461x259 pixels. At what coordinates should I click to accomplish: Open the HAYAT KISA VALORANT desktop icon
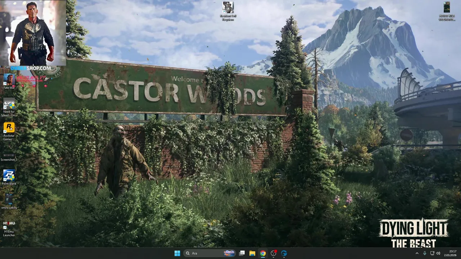tap(447, 11)
